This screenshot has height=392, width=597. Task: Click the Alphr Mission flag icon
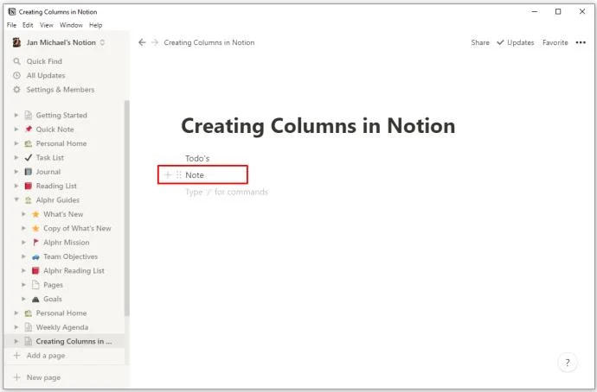coord(35,243)
